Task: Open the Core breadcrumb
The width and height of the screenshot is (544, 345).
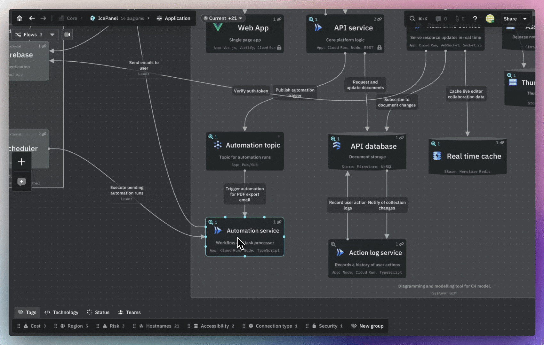Action: click(x=68, y=18)
